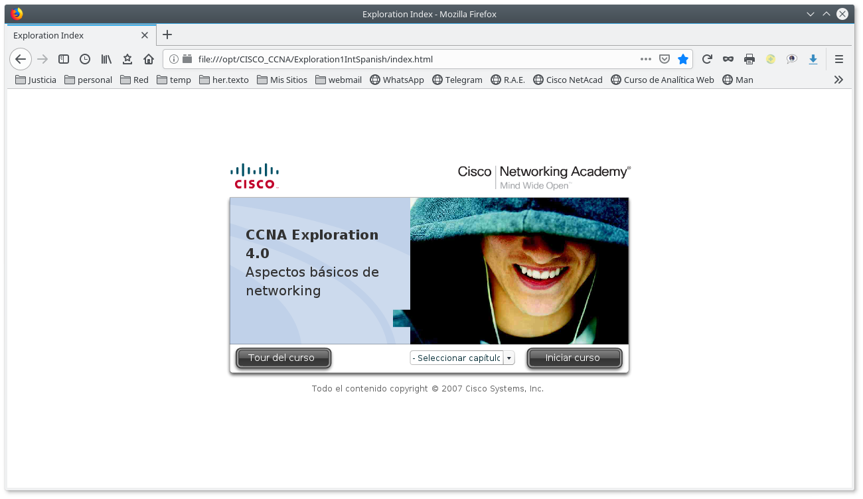This screenshot has height=499, width=863.
Task: Open page actions three-dot menu
Action: tap(645, 59)
